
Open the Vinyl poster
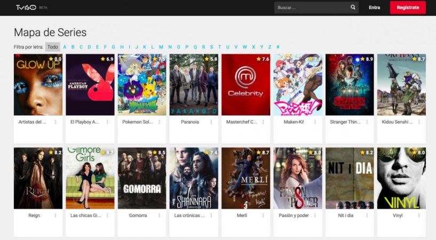tap(401, 178)
